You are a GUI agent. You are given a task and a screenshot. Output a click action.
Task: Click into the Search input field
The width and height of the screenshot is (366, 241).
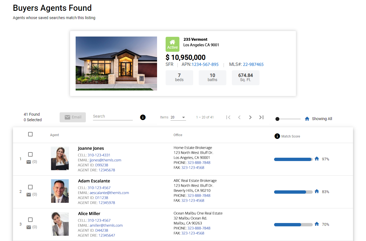[113, 116]
